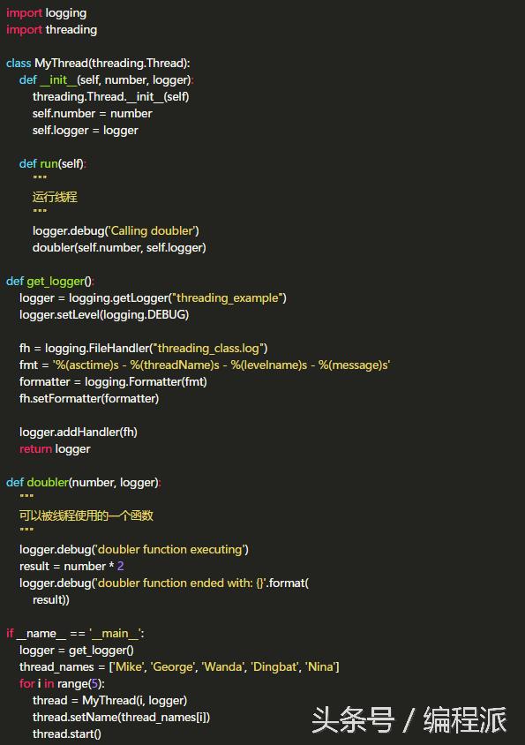
Task: Click the 'Dingbat' string in the list
Action: tap(275, 666)
